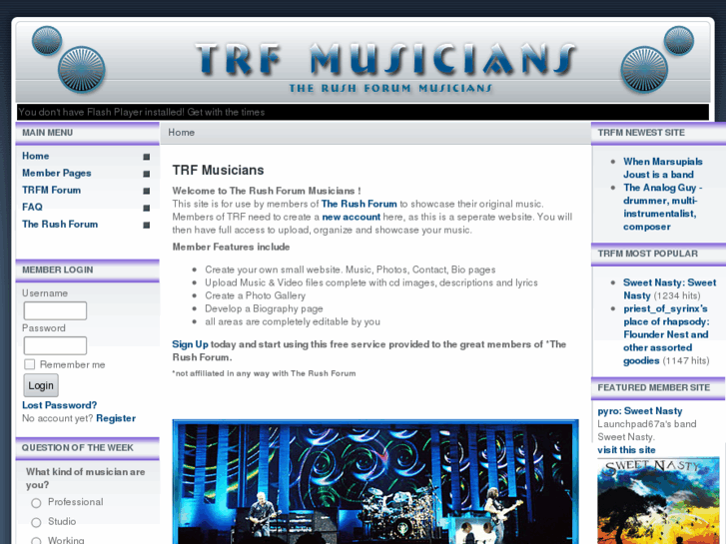Focus the Password input field
The width and height of the screenshot is (726, 544).
pos(55,345)
